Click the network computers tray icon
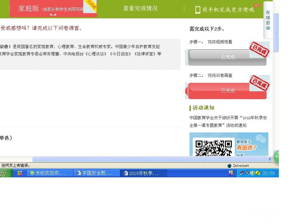Image resolution: width=299 pixels, height=224 pixels. click(241, 173)
